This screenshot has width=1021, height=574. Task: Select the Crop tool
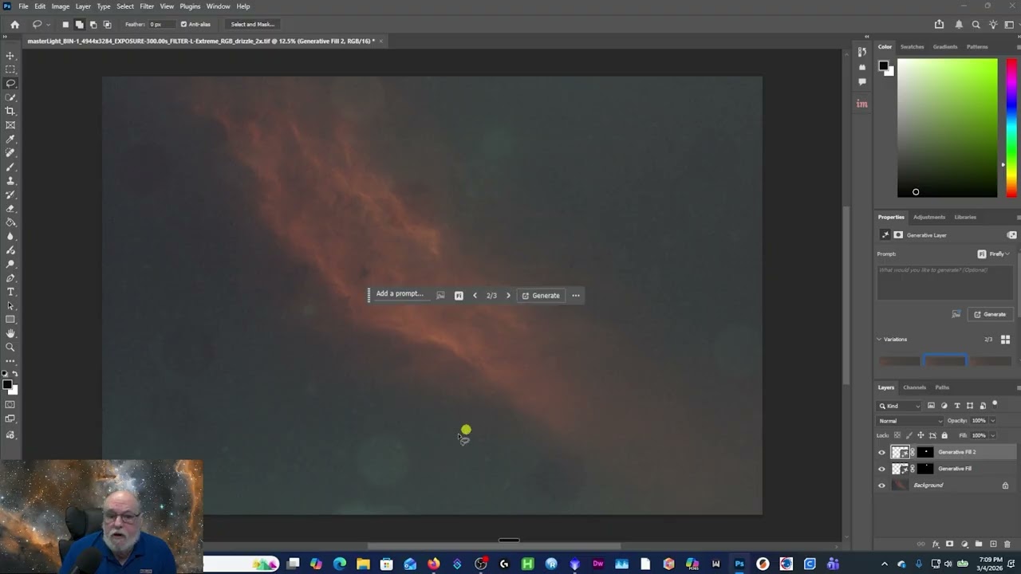pos(10,111)
